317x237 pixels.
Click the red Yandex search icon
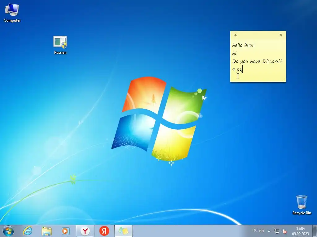[x=104, y=231]
